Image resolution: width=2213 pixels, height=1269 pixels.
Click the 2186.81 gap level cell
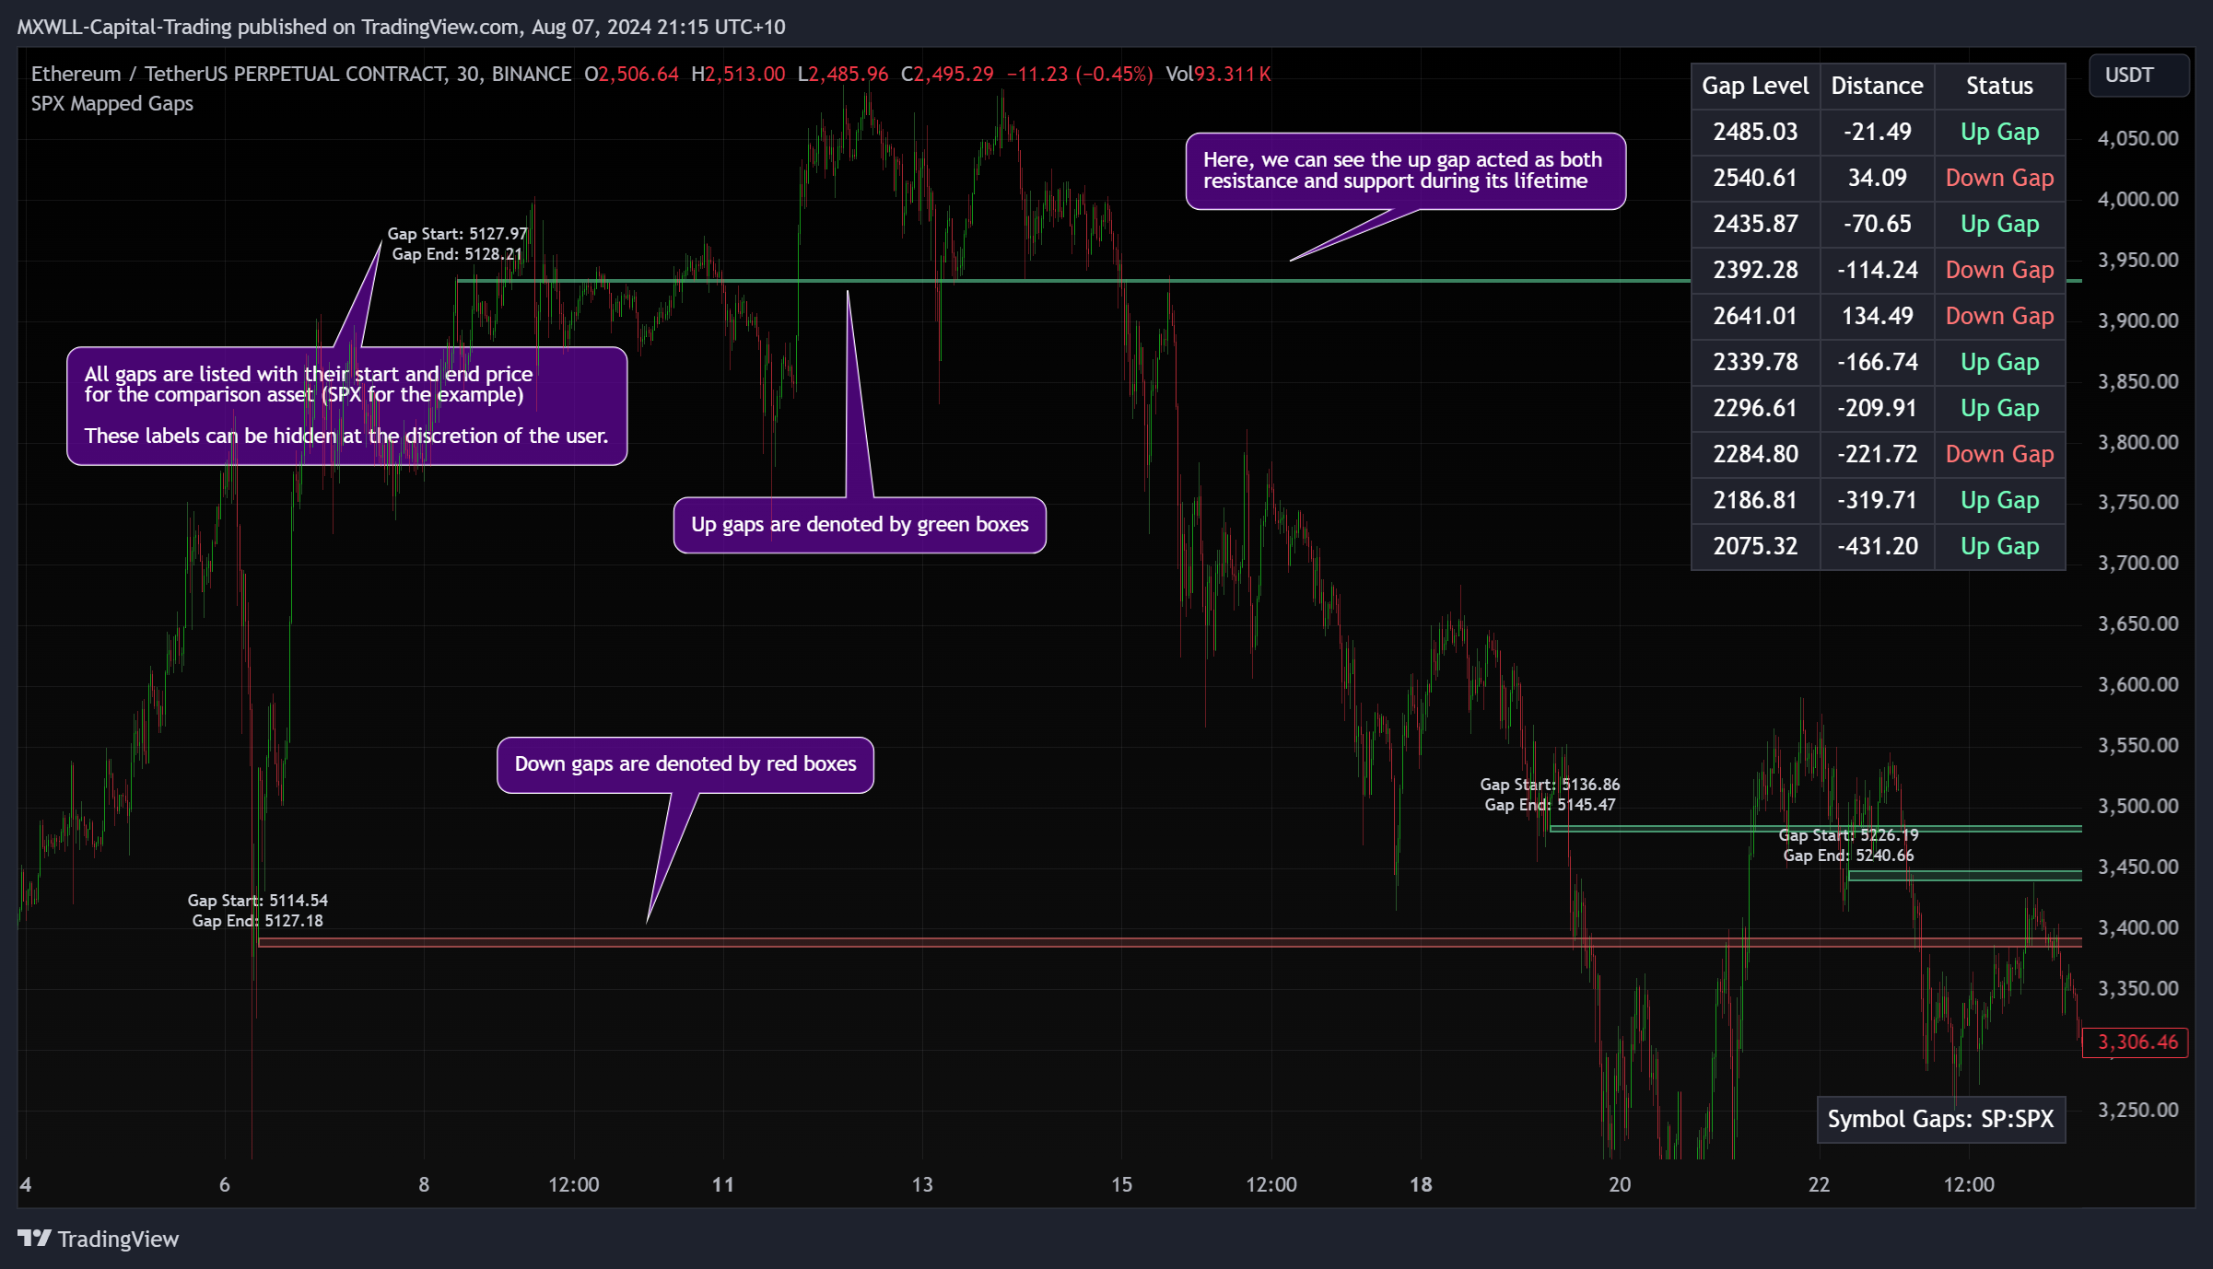coord(1755,500)
